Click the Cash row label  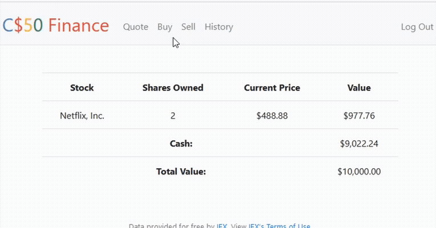click(181, 144)
